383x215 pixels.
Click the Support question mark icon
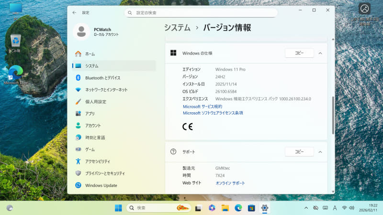point(173,151)
